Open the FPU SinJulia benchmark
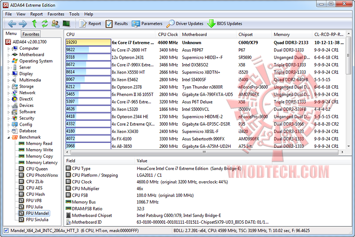Image resolution: width=355 pixels, height=237 pixels. click(37, 219)
